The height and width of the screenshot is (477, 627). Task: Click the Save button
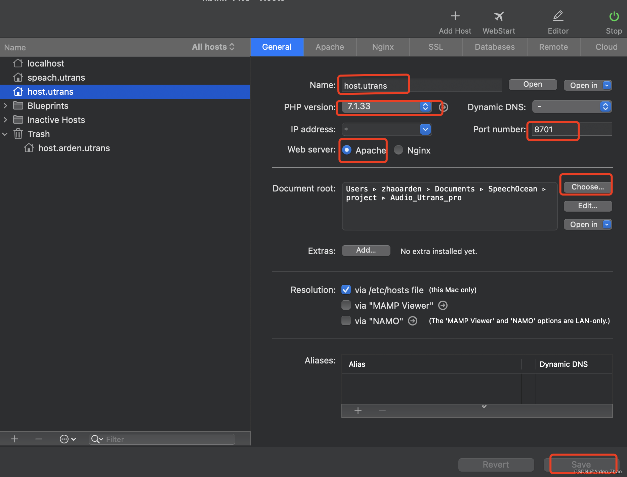[581, 465]
